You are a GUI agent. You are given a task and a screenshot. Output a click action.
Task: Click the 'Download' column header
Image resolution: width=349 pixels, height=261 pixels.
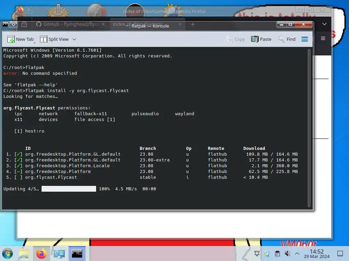pyautogui.click(x=254, y=148)
